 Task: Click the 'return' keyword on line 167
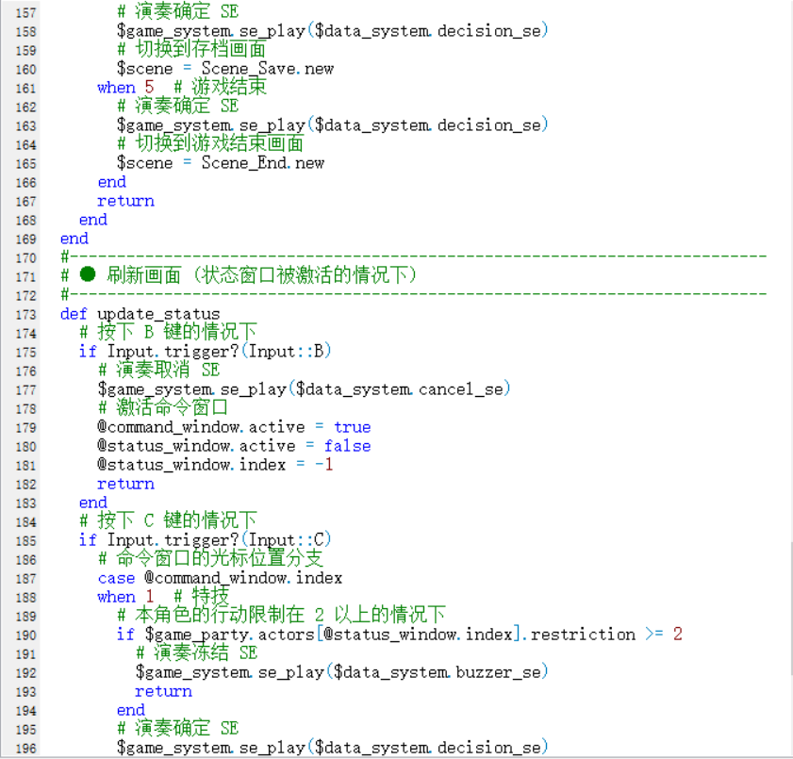pos(125,201)
